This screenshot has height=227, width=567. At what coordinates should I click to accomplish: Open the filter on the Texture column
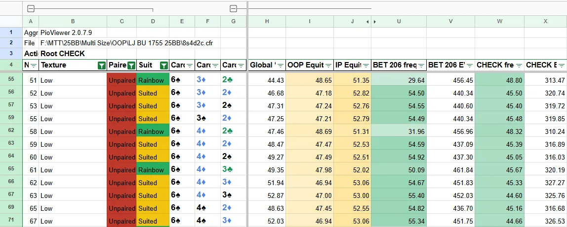tap(101, 65)
